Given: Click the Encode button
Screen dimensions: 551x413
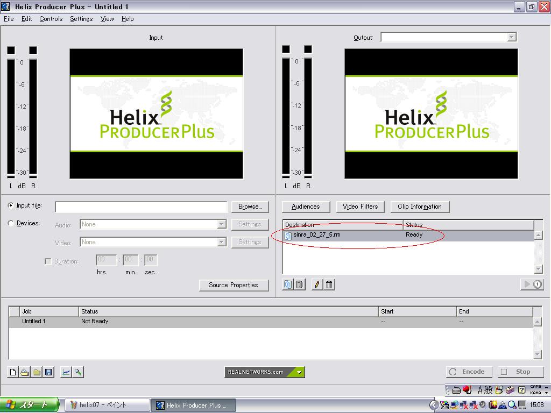Looking at the screenshot, I should (469, 372).
